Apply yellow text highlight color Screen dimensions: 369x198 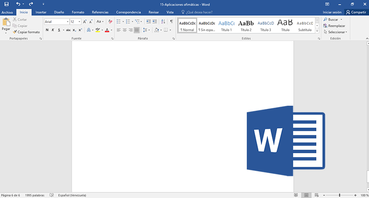tap(98, 30)
